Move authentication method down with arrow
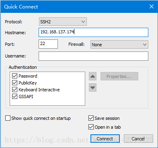The height and width of the screenshot is (148, 158). pos(92,88)
